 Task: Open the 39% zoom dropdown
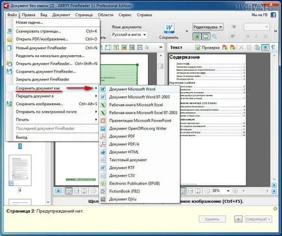click(x=228, y=191)
